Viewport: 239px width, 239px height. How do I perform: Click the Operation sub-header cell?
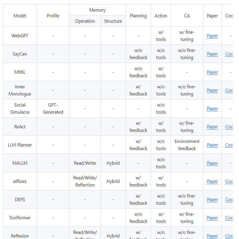(85, 21)
